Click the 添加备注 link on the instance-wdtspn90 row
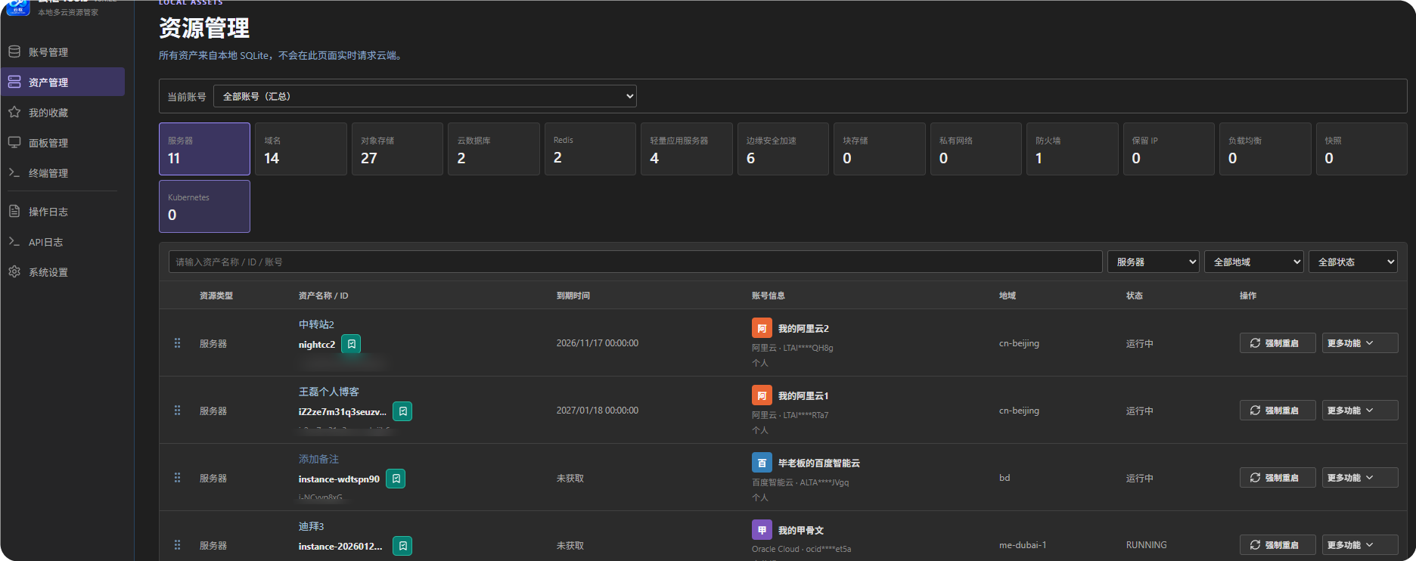 click(x=318, y=459)
